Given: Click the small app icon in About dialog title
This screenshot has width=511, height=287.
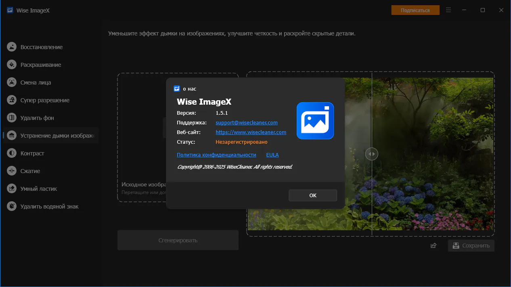Looking at the screenshot, I should 176,89.
